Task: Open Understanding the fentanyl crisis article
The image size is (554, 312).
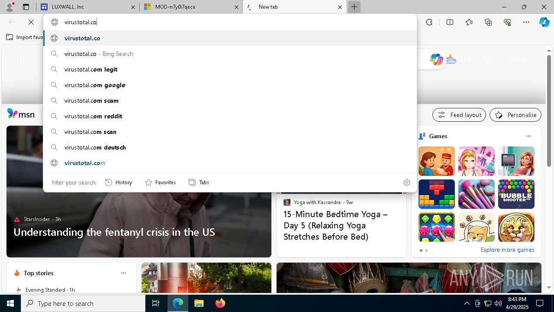Action: pyautogui.click(x=114, y=232)
